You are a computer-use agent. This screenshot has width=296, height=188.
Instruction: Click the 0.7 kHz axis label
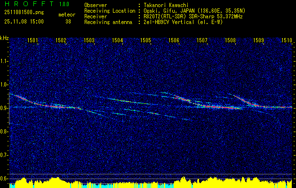(4, 155)
